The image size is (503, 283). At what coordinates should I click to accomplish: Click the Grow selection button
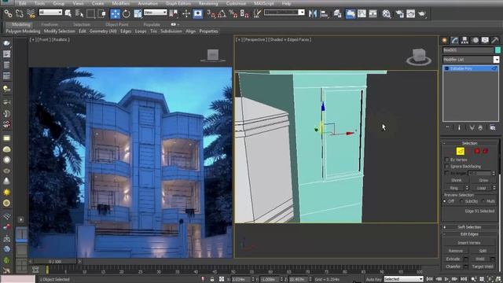pyautogui.click(x=483, y=180)
